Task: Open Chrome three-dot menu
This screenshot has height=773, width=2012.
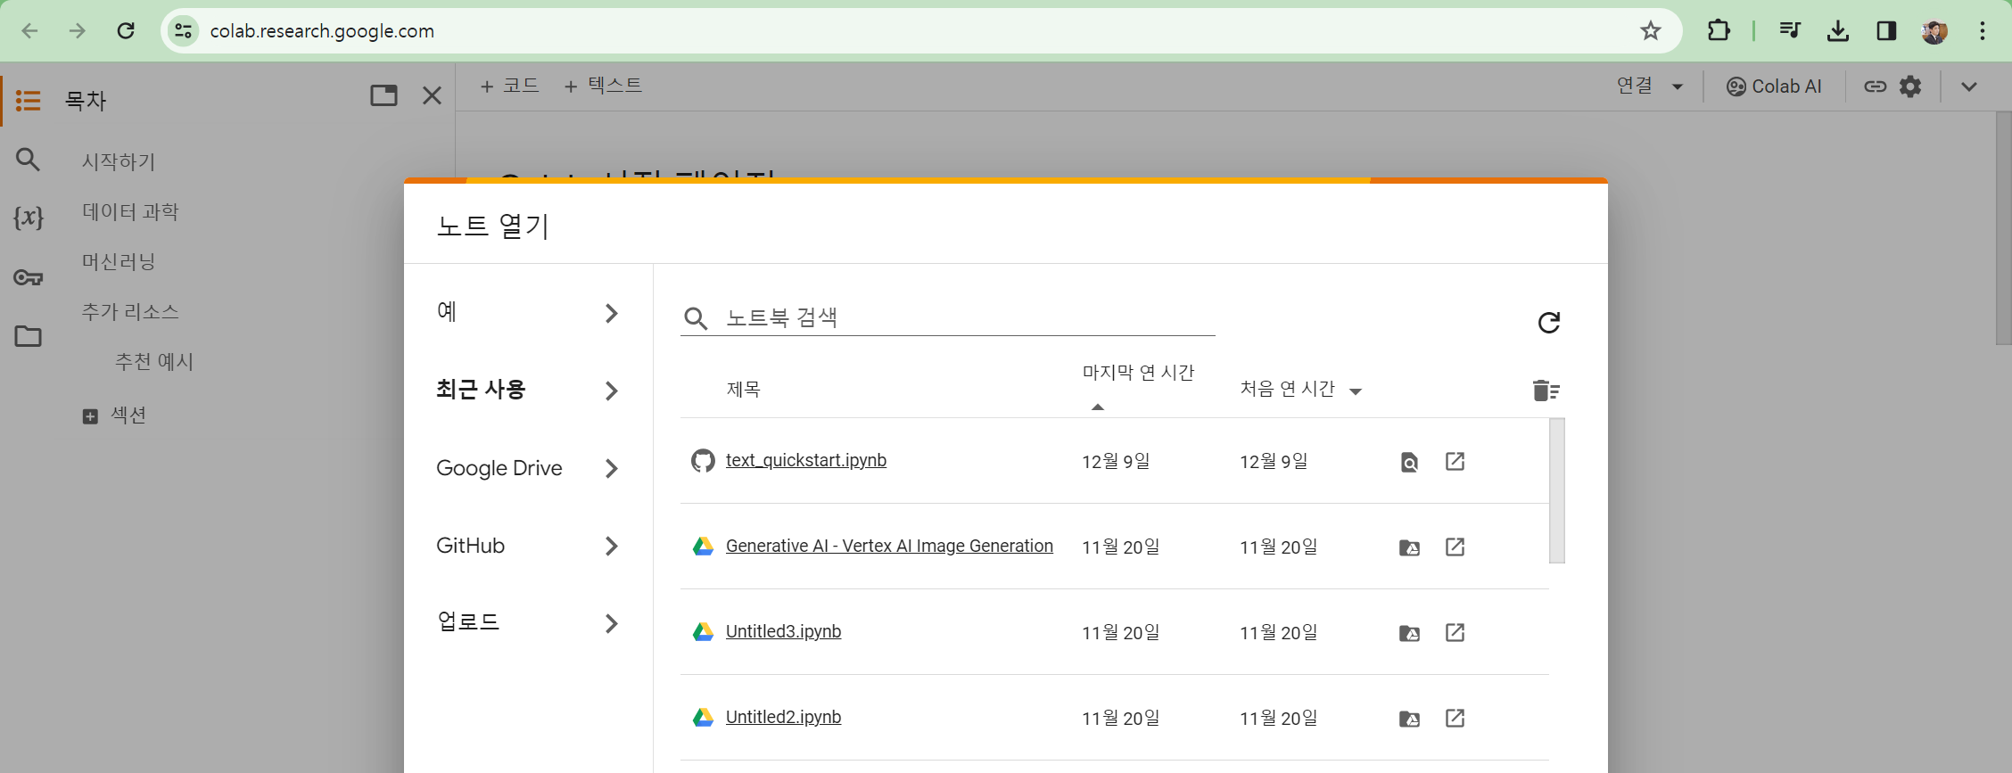Action: [x=1983, y=31]
